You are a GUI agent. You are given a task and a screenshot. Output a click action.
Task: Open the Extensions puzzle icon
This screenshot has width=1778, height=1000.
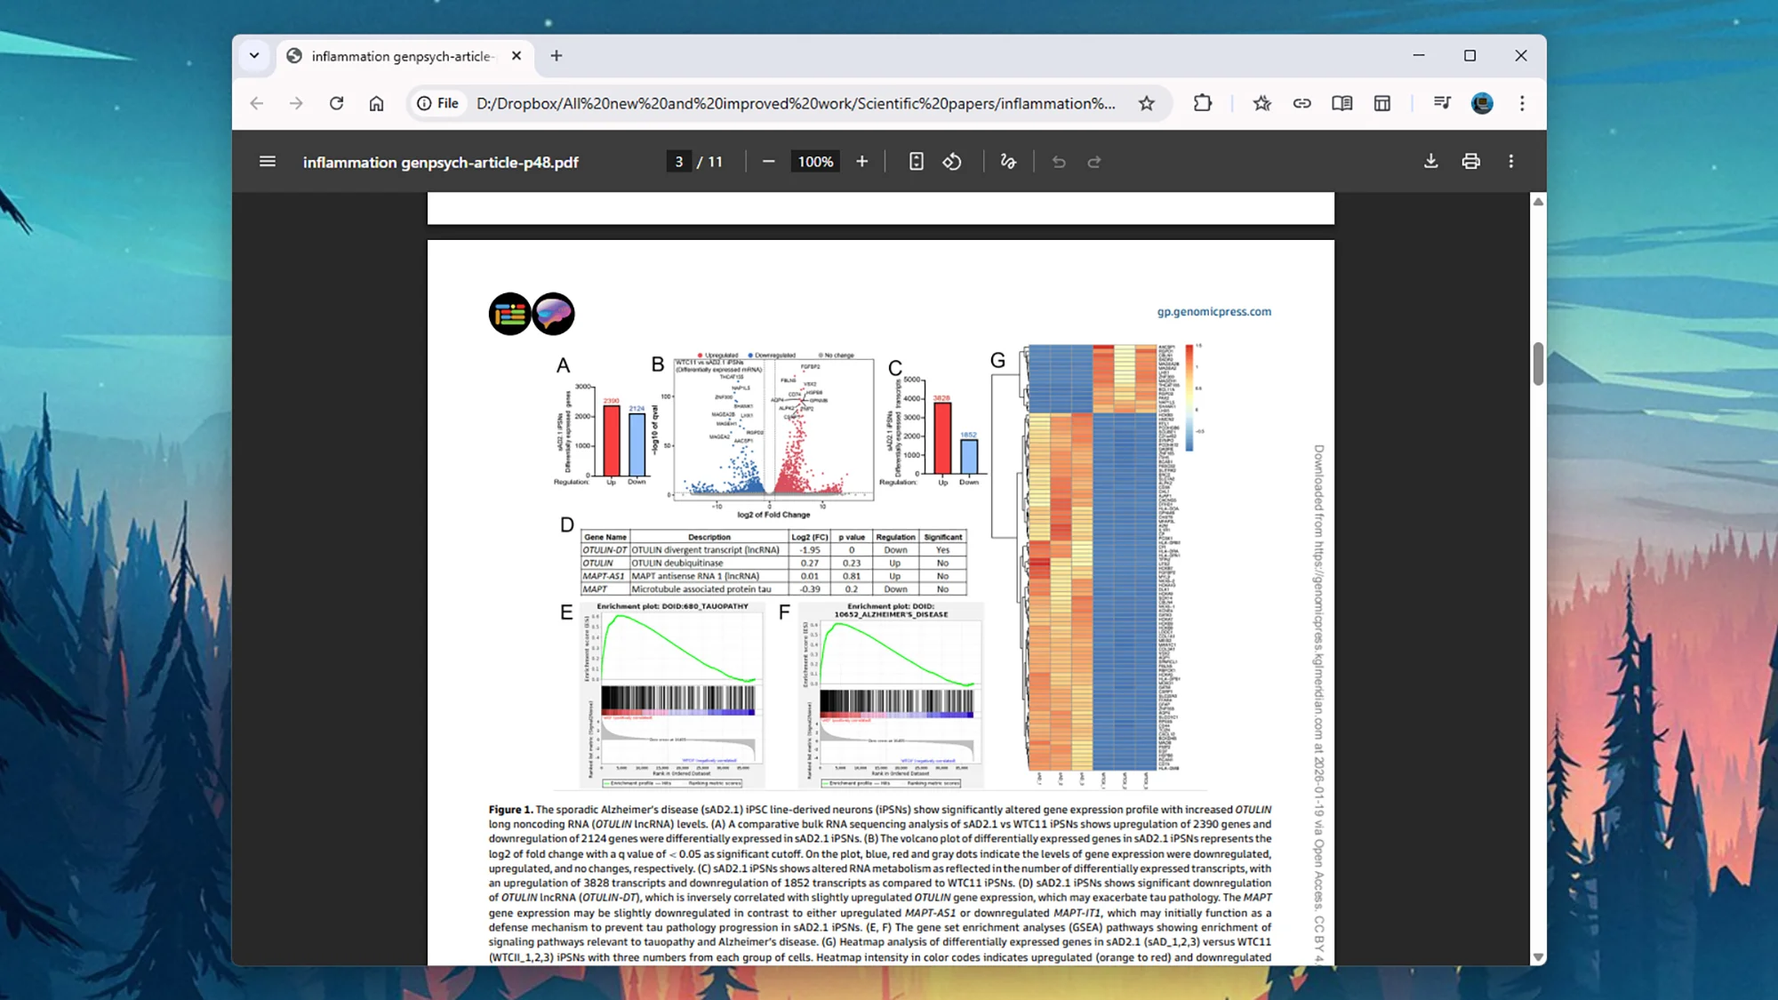tap(1203, 103)
